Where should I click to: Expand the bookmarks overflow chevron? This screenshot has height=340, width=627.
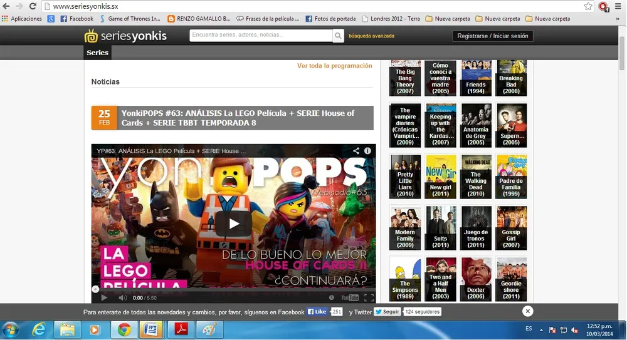pos(618,18)
